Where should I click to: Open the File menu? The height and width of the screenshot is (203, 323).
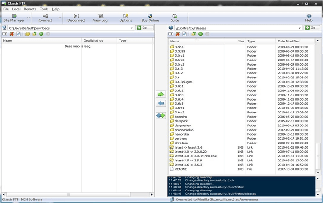pos(6,9)
